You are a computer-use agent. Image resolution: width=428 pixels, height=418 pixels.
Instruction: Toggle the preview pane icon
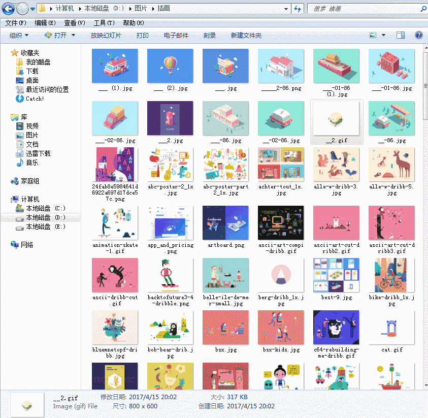coord(401,35)
